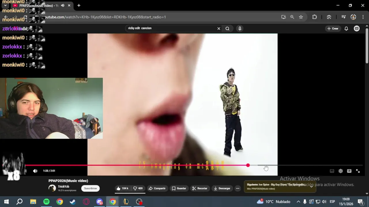Open the Crear menu button
The width and height of the screenshot is (369, 207).
pos(333,28)
